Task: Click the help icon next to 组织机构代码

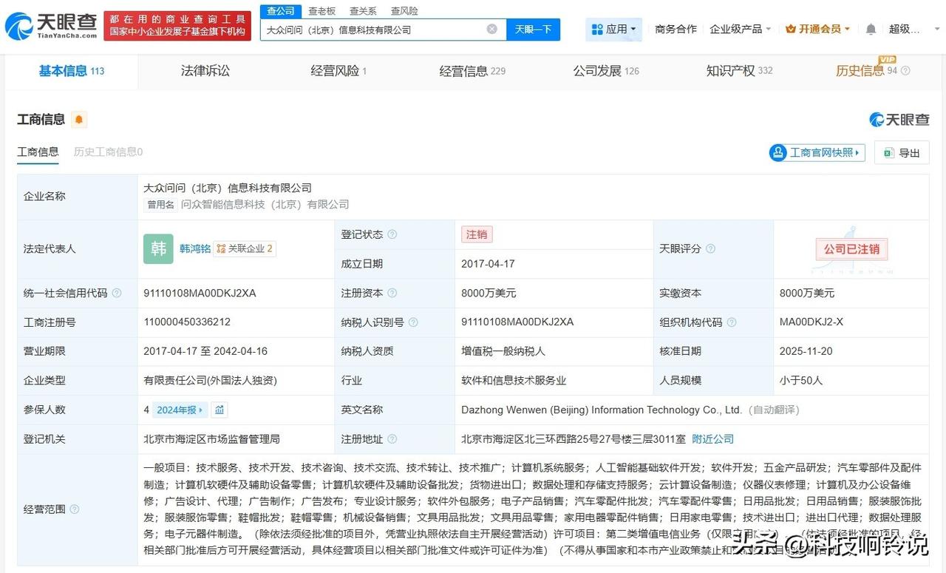Action: pyautogui.click(x=731, y=322)
